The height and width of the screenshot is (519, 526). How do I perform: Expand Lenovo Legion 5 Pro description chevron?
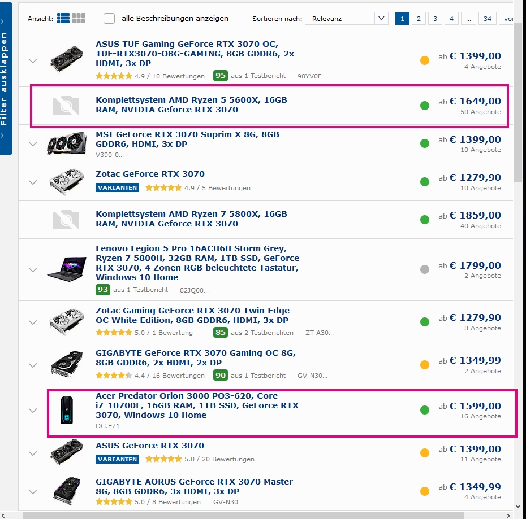tap(33, 270)
